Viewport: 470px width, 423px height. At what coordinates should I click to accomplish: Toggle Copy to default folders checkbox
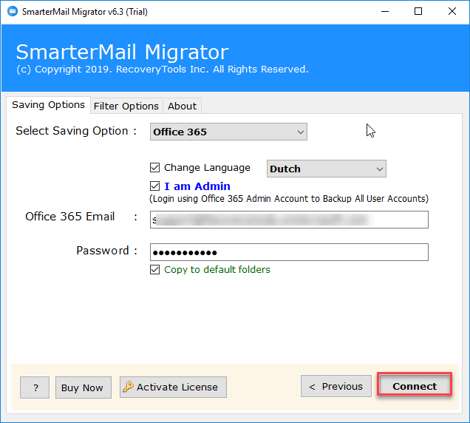(154, 269)
